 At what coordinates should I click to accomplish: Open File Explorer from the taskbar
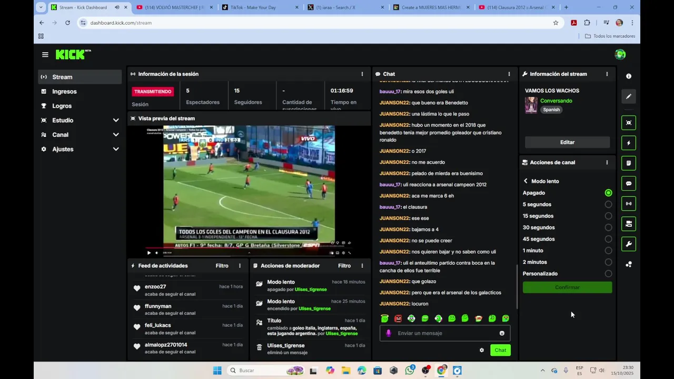(x=346, y=371)
